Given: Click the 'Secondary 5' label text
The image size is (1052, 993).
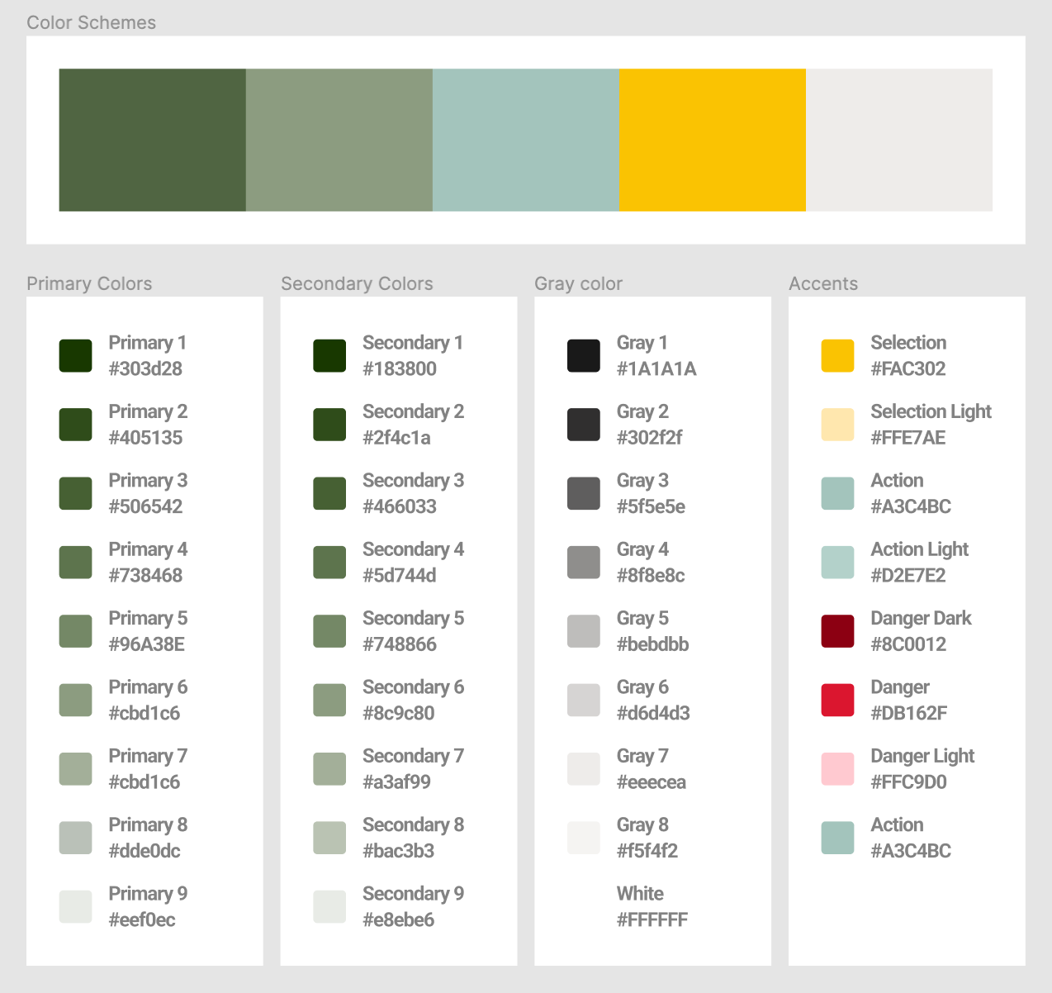Looking at the screenshot, I should coord(413,618).
